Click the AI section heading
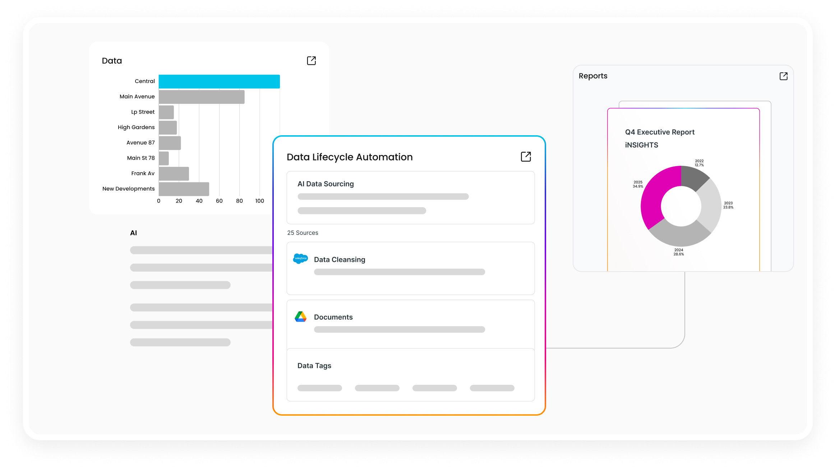 click(133, 233)
